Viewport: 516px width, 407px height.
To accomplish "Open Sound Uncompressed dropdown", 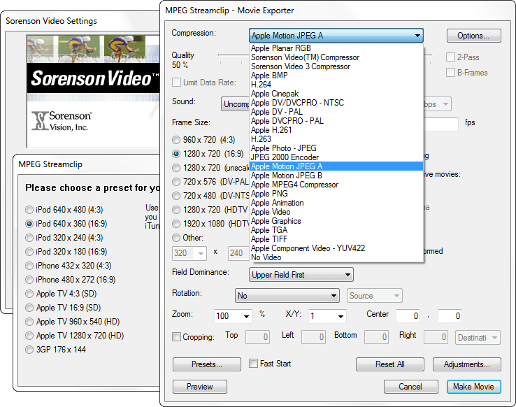I will click(x=236, y=104).
